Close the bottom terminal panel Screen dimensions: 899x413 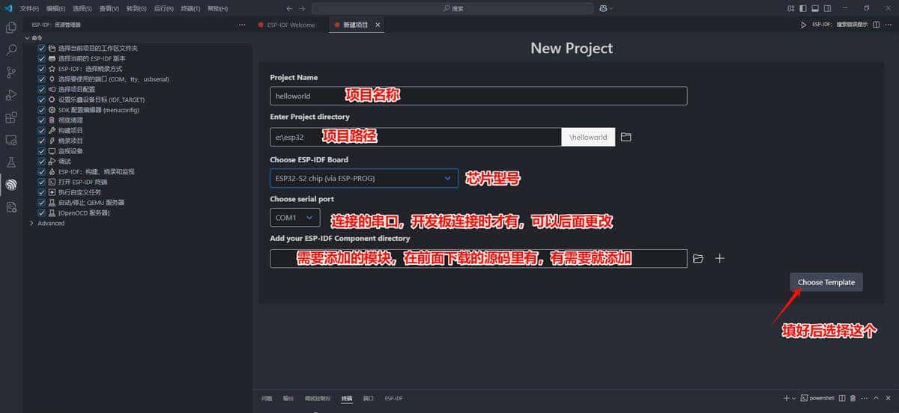point(889,398)
